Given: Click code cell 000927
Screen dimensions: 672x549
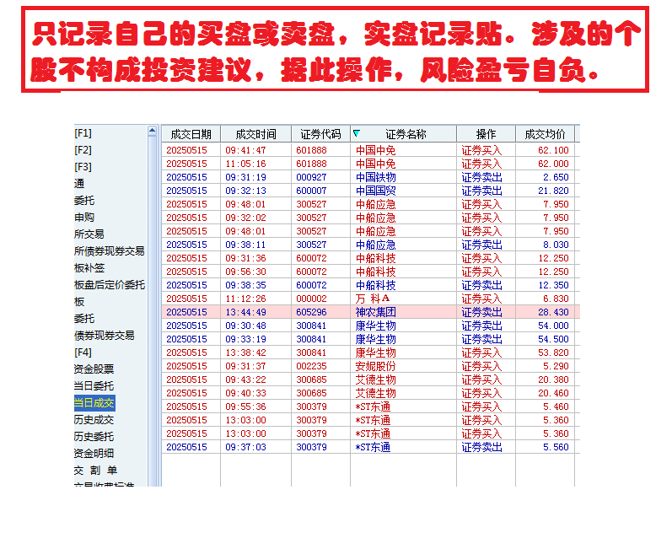Looking at the screenshot, I should point(311,177).
